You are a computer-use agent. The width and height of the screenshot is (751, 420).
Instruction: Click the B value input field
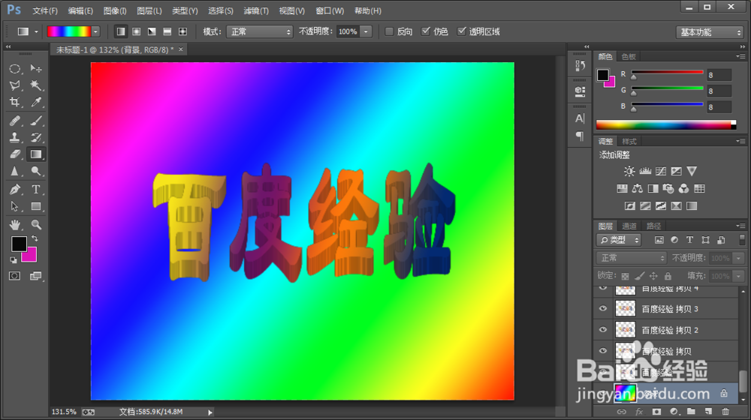[x=719, y=107]
